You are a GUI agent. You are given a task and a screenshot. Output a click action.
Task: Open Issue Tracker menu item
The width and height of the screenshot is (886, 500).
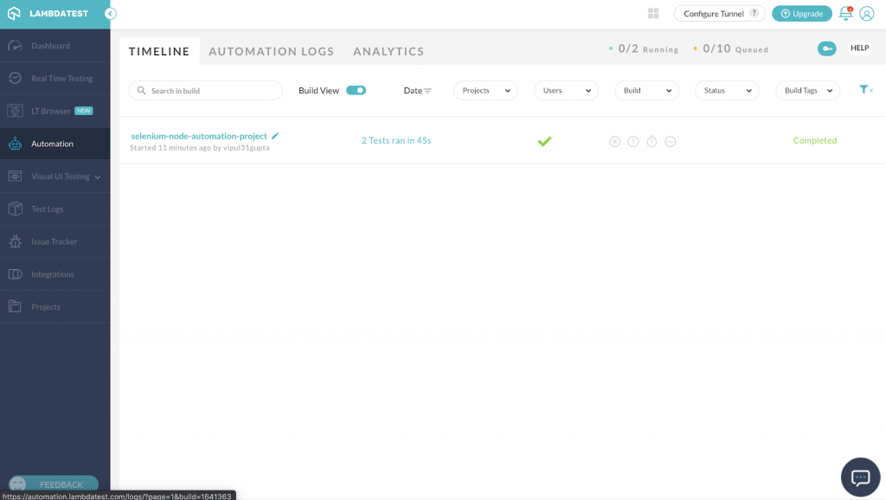click(x=55, y=242)
